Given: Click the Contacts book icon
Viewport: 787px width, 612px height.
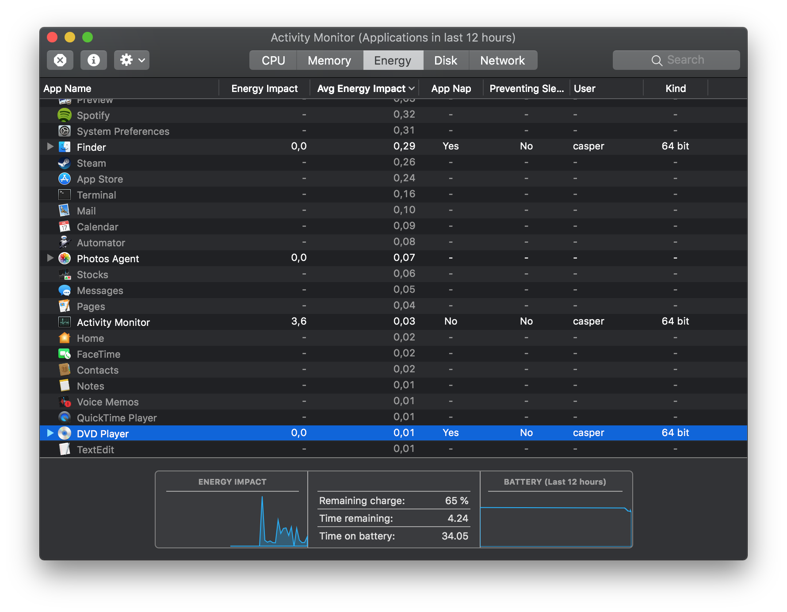Looking at the screenshot, I should (65, 370).
